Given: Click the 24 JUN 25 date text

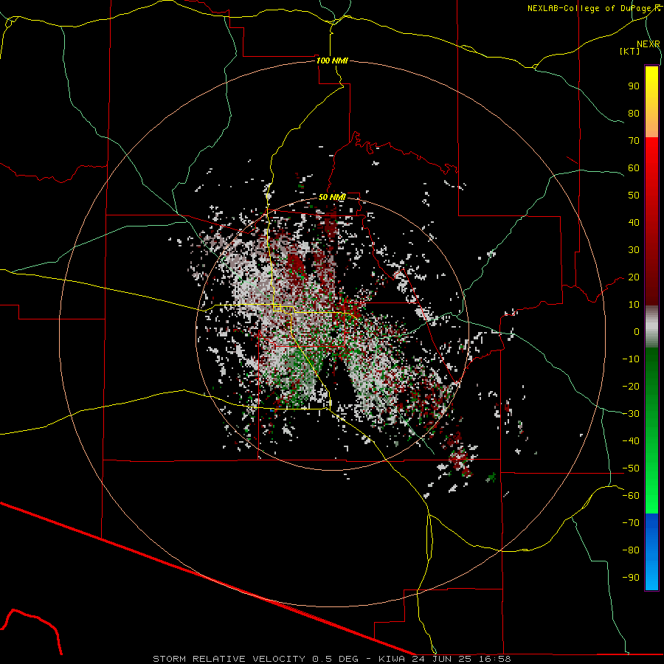Looking at the screenshot, I should (x=442, y=659).
